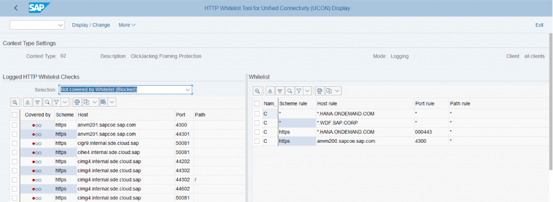Image resolution: width=553 pixels, height=202 pixels.
Task: Sort descending in Logged Checks toolbar
Action: tap(37, 102)
